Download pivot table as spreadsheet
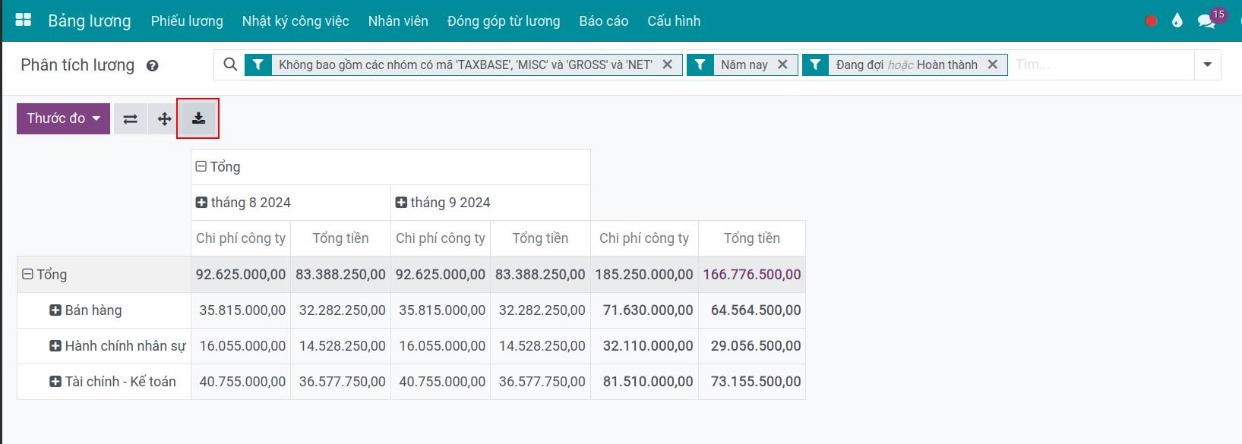 [x=198, y=118]
